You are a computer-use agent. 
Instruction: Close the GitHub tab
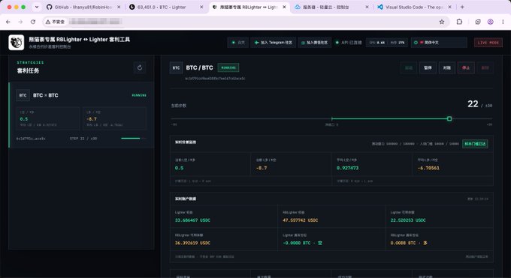point(119,7)
